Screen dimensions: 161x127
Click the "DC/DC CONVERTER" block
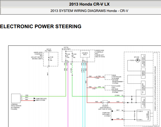pos(143,103)
